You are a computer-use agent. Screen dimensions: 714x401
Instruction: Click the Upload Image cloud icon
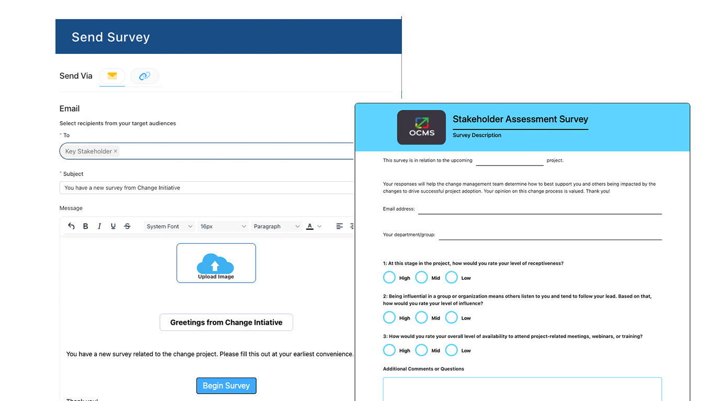pos(215,263)
